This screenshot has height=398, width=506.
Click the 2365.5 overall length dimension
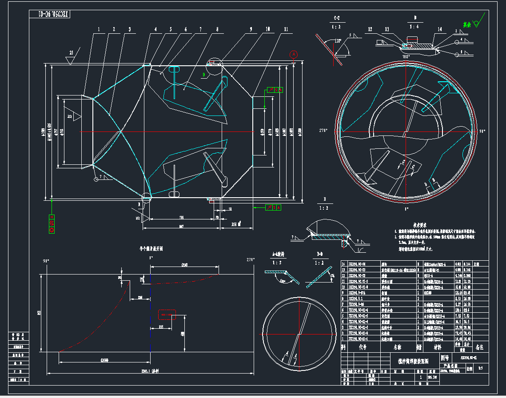click(151, 371)
